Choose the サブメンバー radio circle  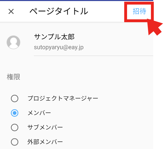(14, 127)
